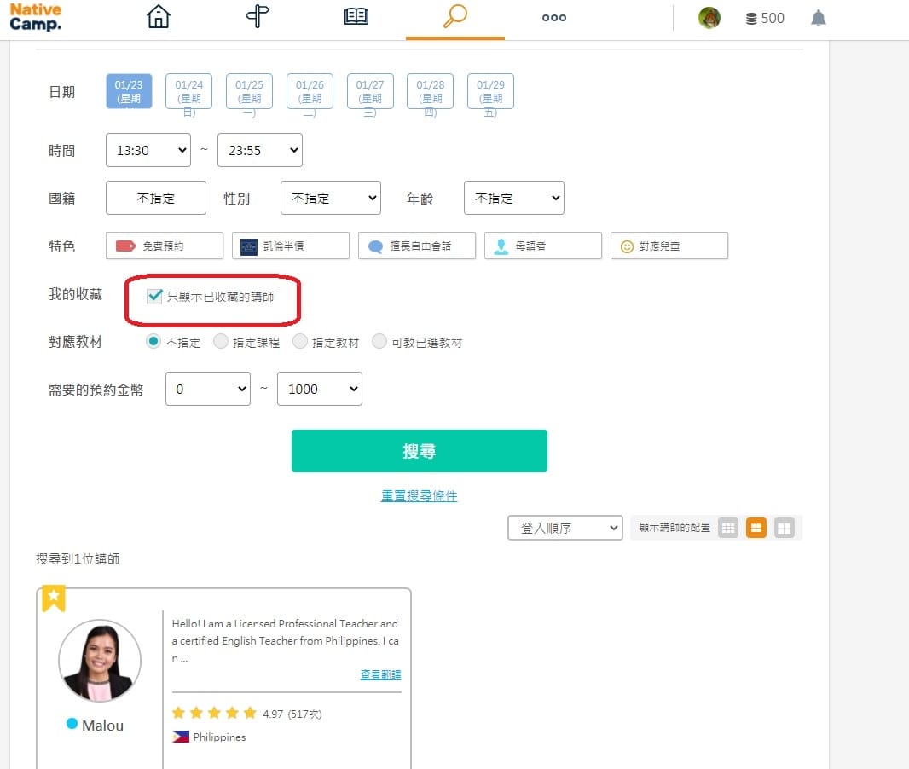Open the textbook icon in navigation
The width and height of the screenshot is (909, 769).
click(x=356, y=18)
